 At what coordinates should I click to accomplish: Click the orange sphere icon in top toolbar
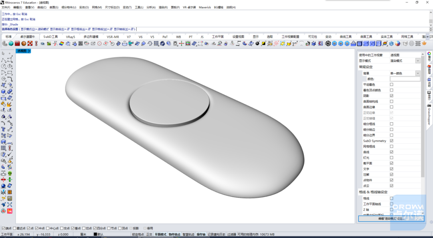(x=24, y=44)
